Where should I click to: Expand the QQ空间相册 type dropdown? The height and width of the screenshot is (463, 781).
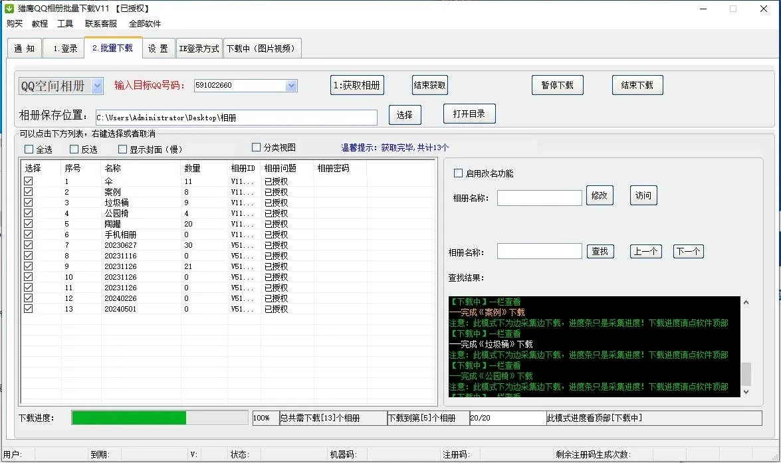[x=98, y=86]
